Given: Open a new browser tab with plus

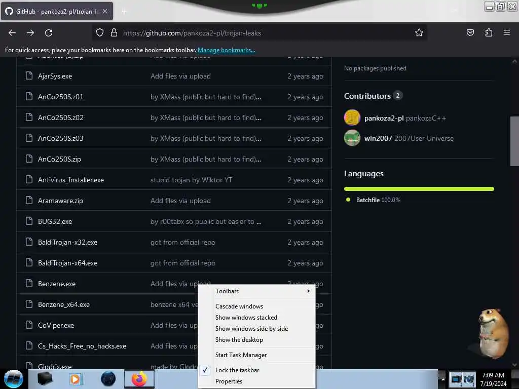Looking at the screenshot, I should tap(124, 12).
